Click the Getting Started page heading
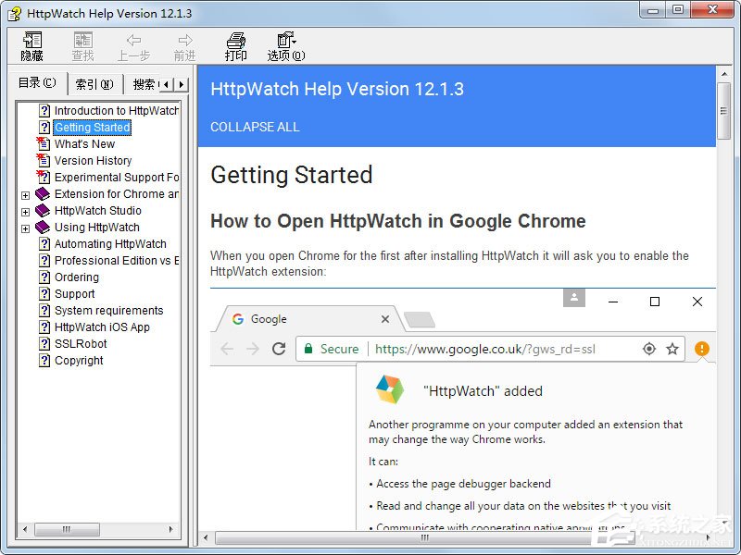741x555 pixels. (292, 175)
